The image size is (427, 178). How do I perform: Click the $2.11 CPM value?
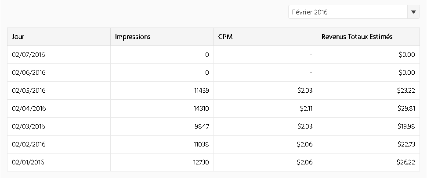(306, 108)
